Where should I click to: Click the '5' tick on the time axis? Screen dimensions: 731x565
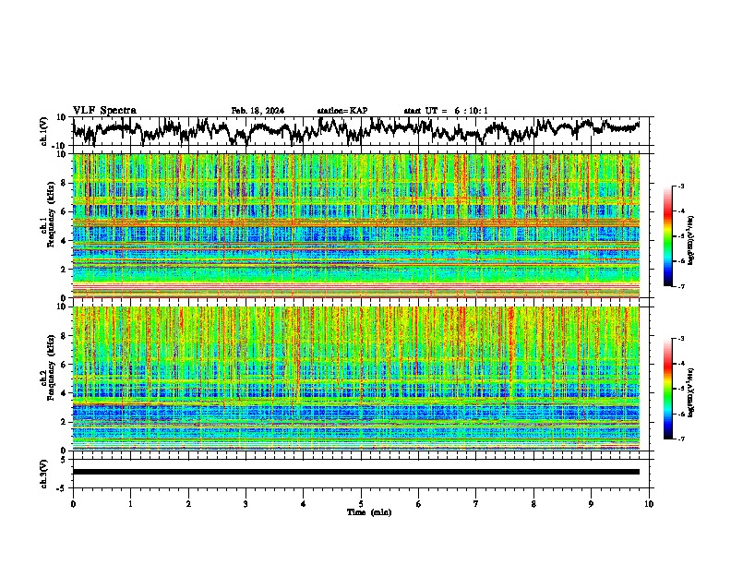[361, 504]
